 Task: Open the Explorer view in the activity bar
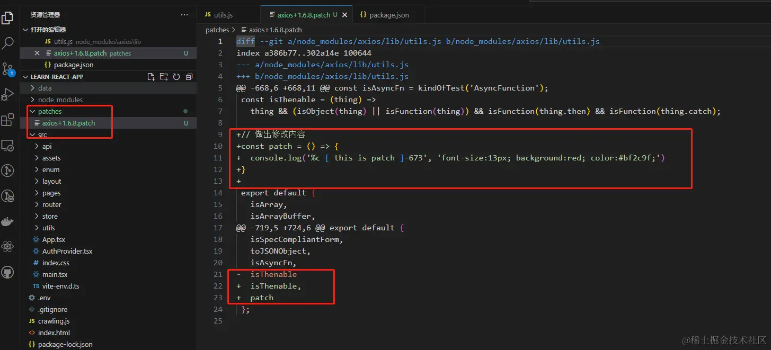[7, 19]
